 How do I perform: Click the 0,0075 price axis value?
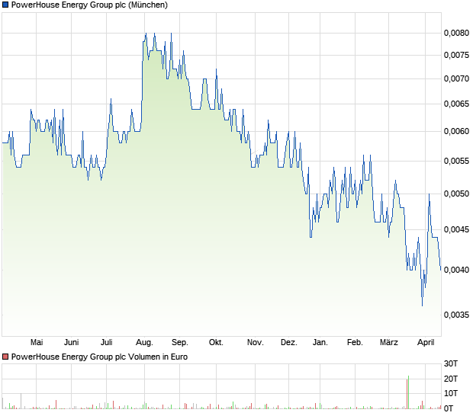[456, 55]
